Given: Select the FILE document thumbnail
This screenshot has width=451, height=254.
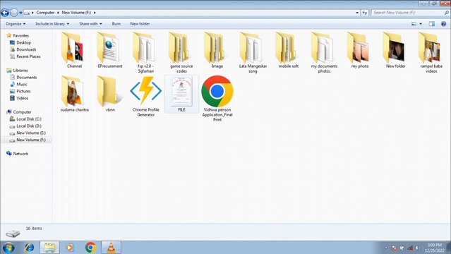Looking at the screenshot, I should (181, 94).
